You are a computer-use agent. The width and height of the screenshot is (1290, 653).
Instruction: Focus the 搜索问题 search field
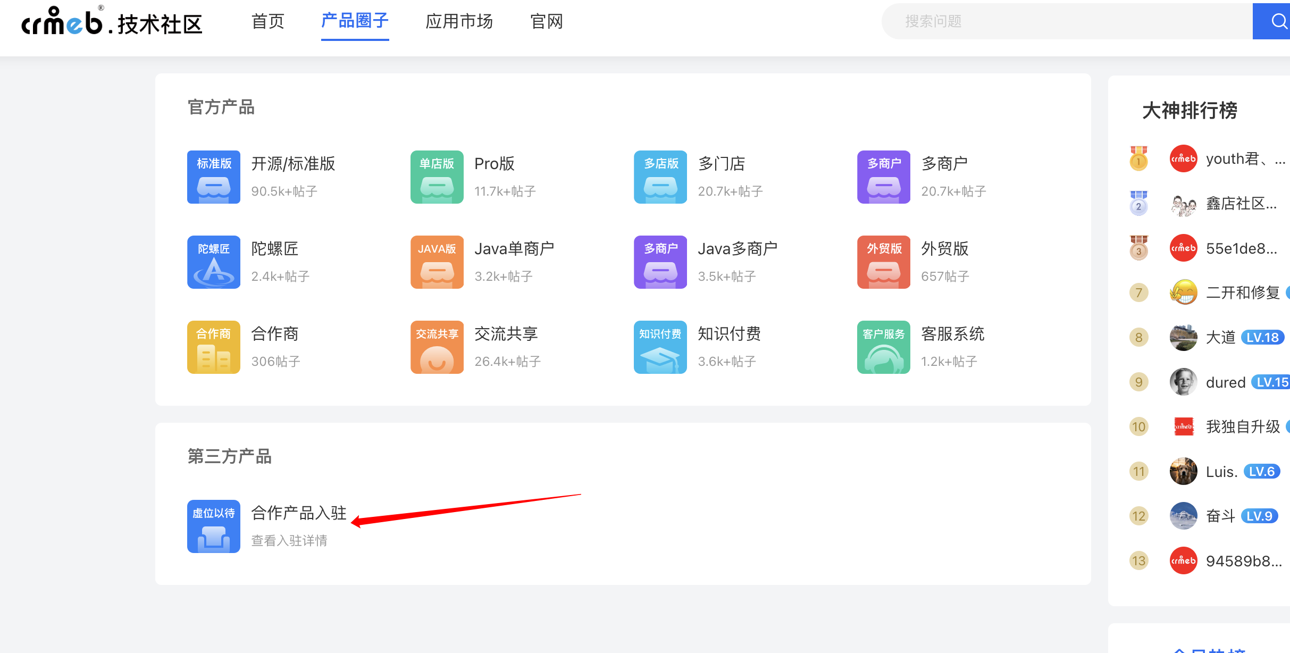1067,21
